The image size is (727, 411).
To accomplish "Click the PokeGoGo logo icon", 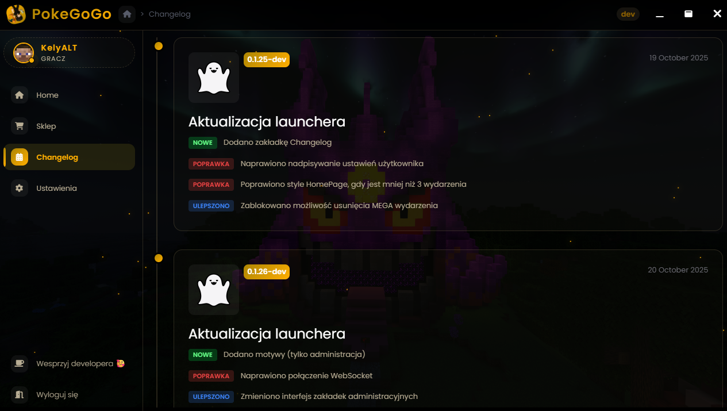I will click(x=16, y=14).
